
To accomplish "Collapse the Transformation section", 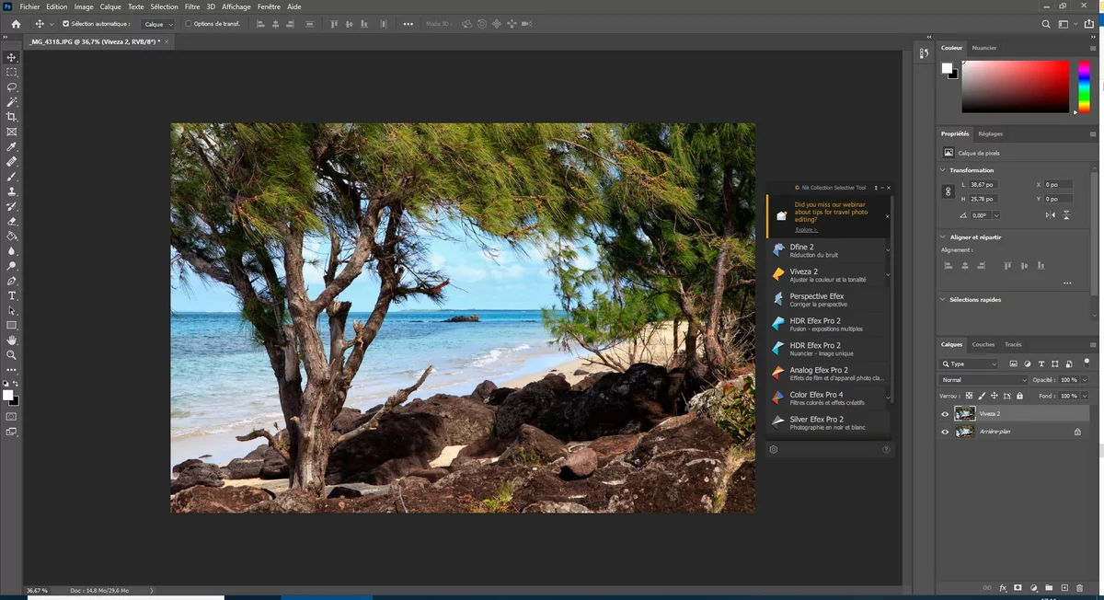I will click(943, 170).
